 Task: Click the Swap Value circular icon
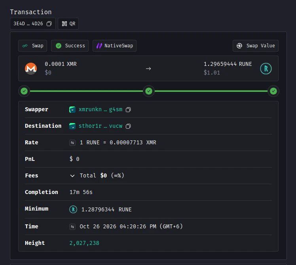click(x=239, y=46)
